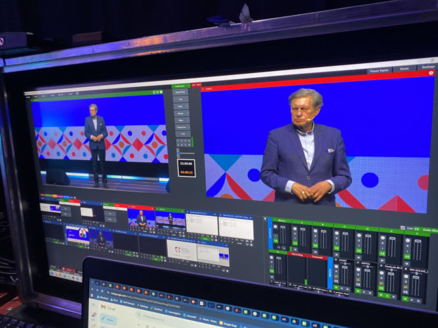Click the Basic tab at top right
438x328 pixels.
[x=404, y=68]
